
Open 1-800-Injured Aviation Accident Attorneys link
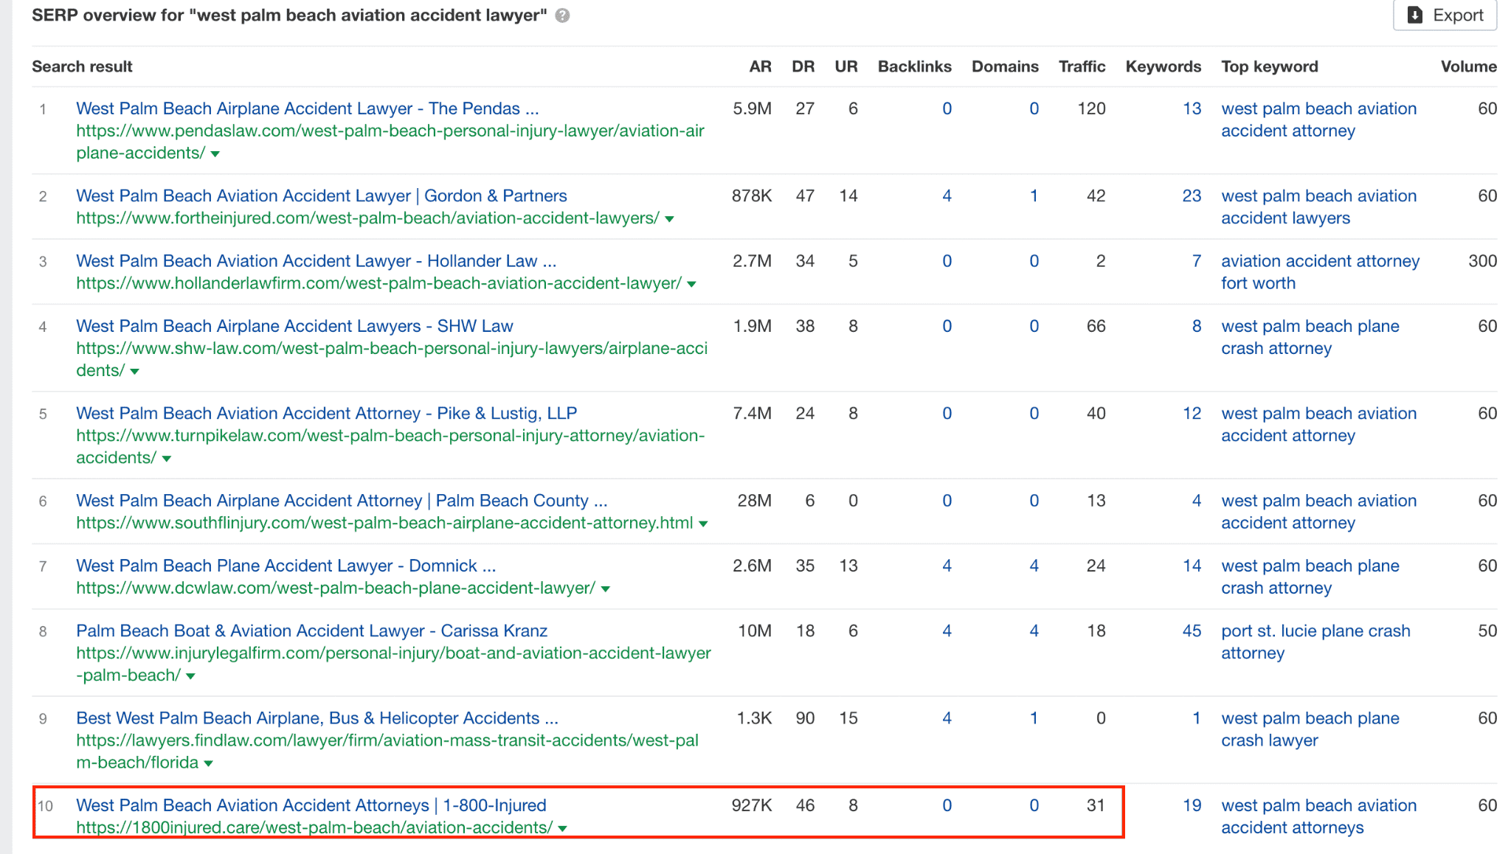[x=311, y=805]
